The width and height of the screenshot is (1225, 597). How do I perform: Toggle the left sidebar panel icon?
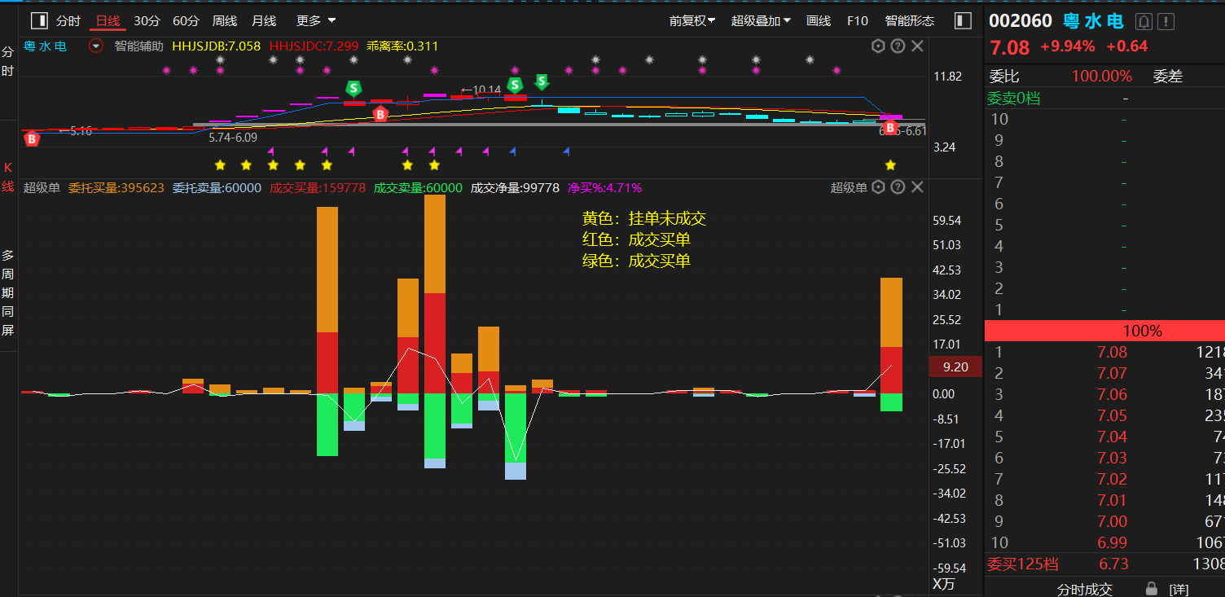pyautogui.click(x=38, y=20)
